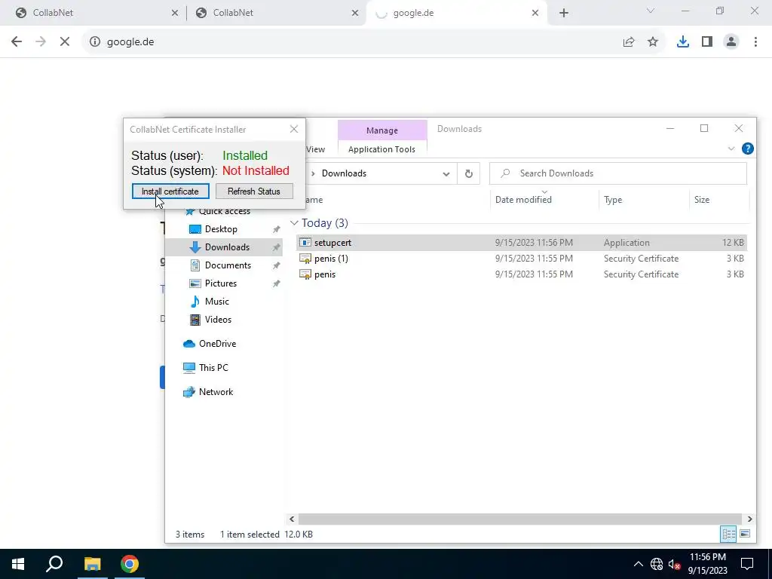Viewport: 772px width, 579px height.
Task: Click Chrome taskbar icon
Action: [x=130, y=564]
